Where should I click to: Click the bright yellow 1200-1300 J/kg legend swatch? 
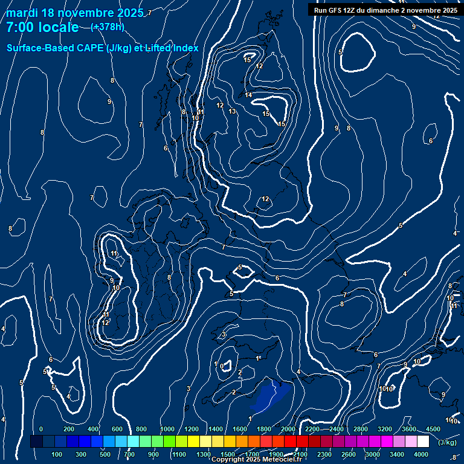(193, 441)
